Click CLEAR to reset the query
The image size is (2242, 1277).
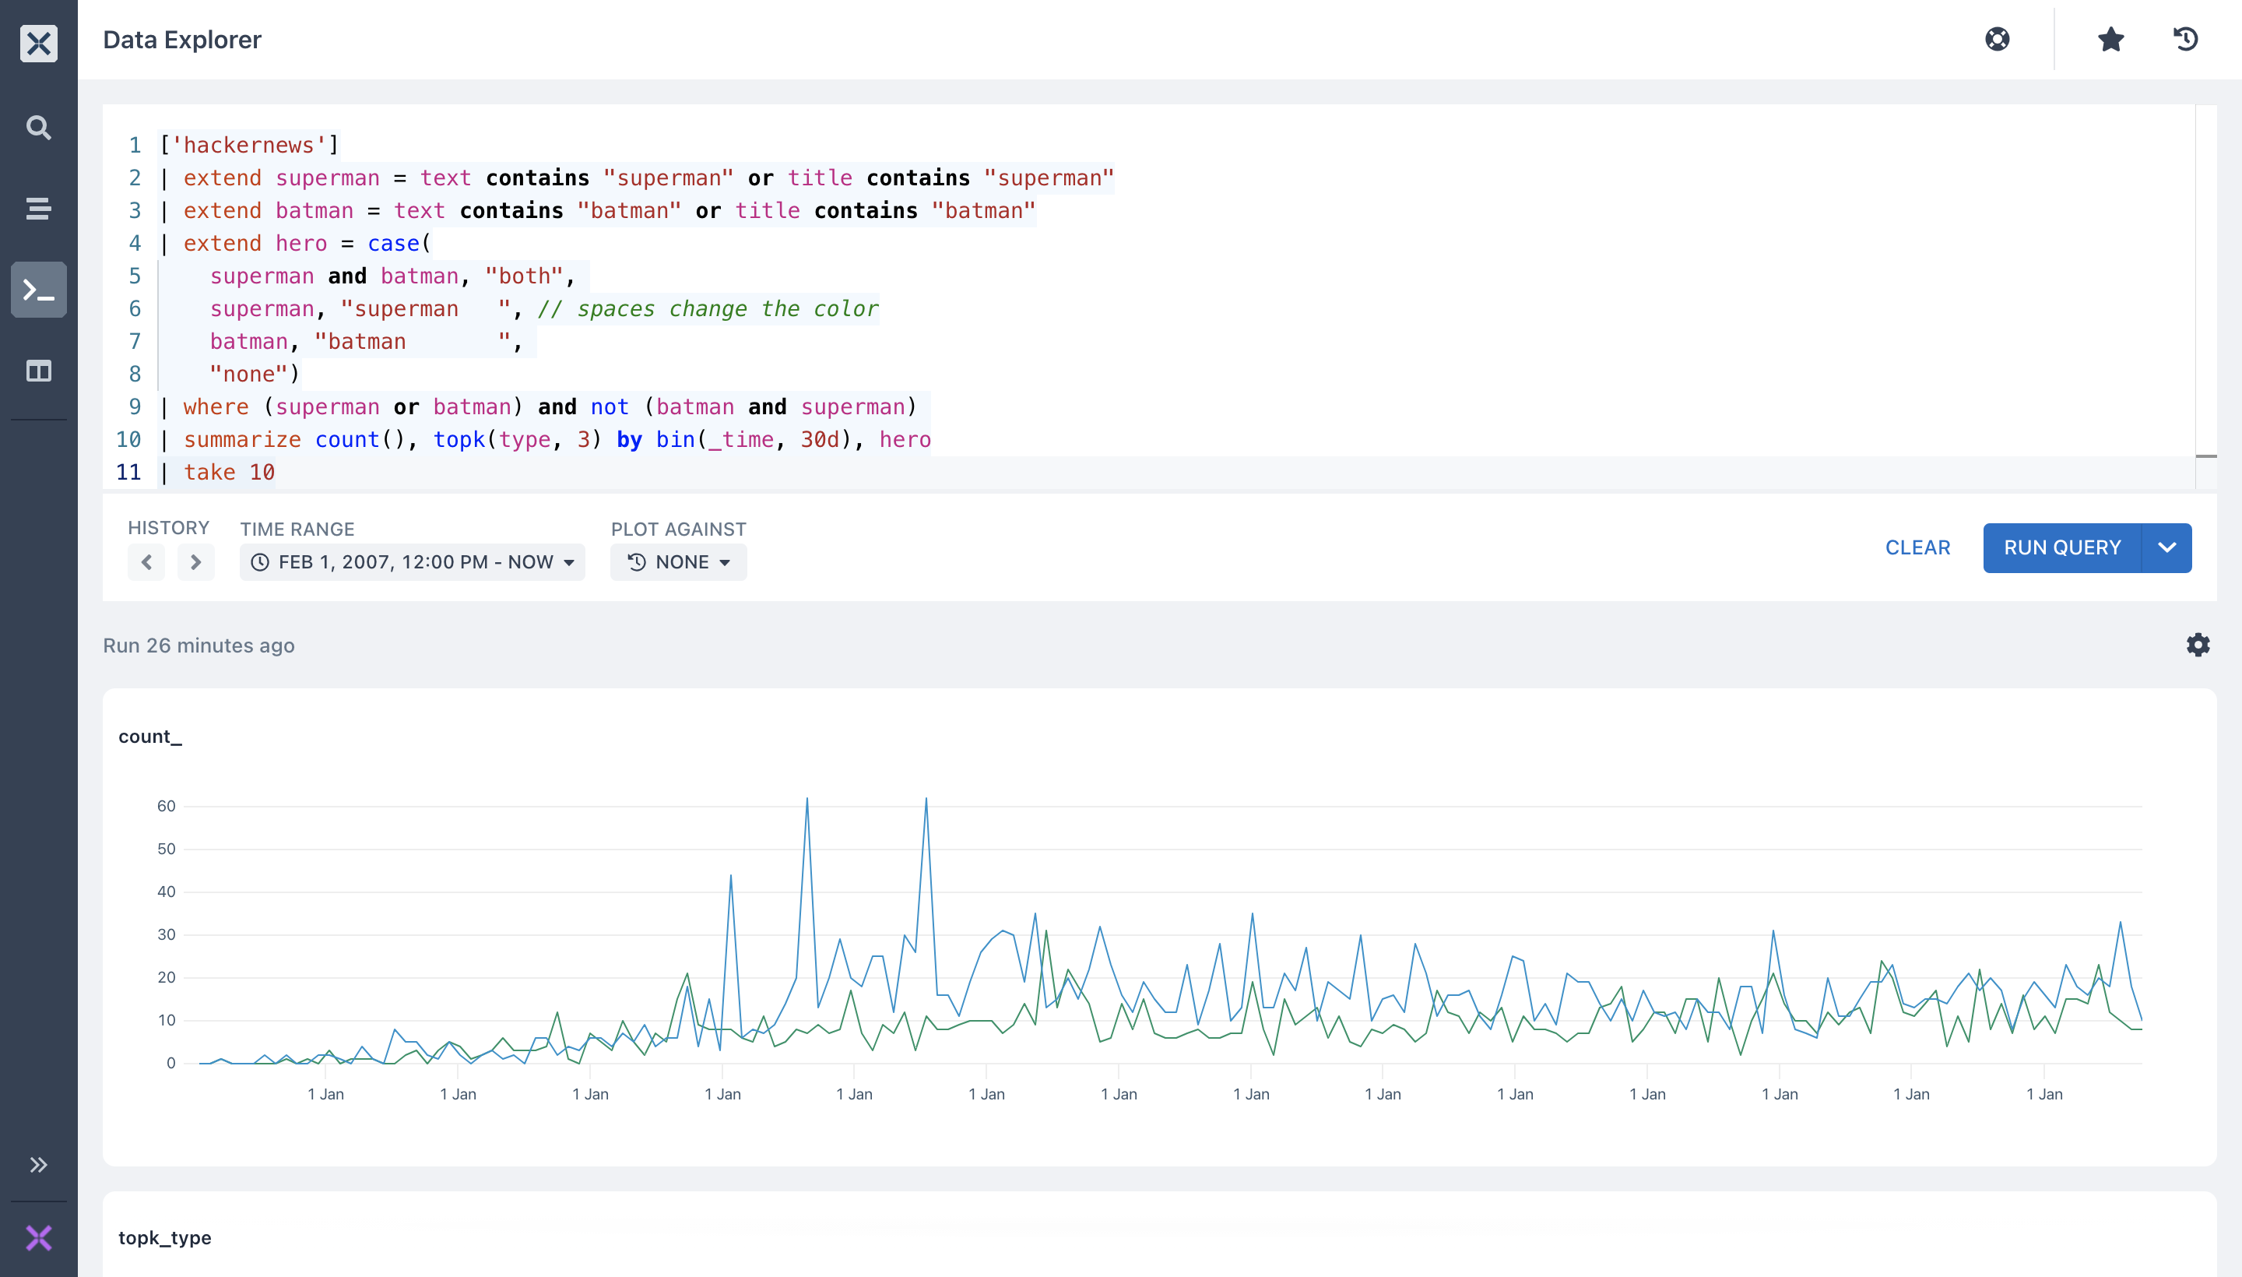click(x=1917, y=547)
